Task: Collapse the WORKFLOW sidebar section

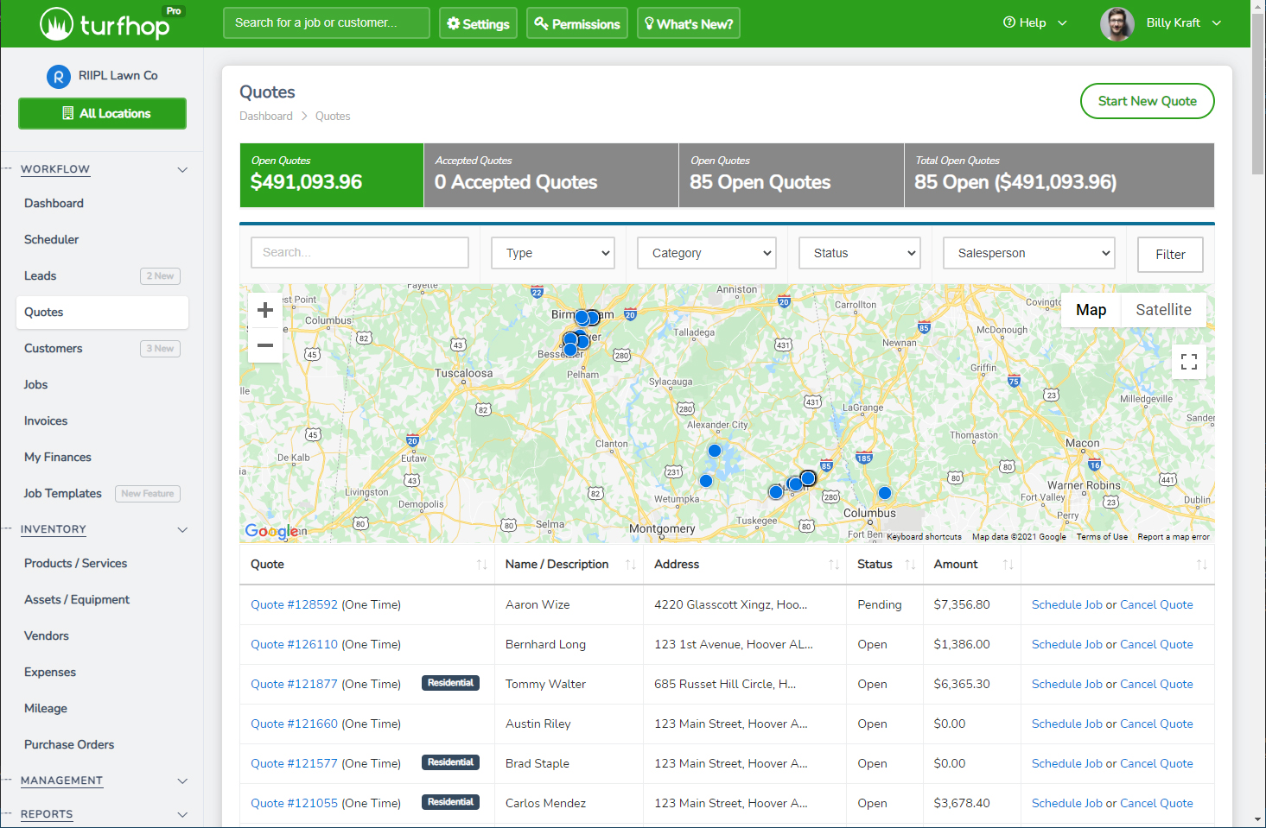Action: coord(182,169)
